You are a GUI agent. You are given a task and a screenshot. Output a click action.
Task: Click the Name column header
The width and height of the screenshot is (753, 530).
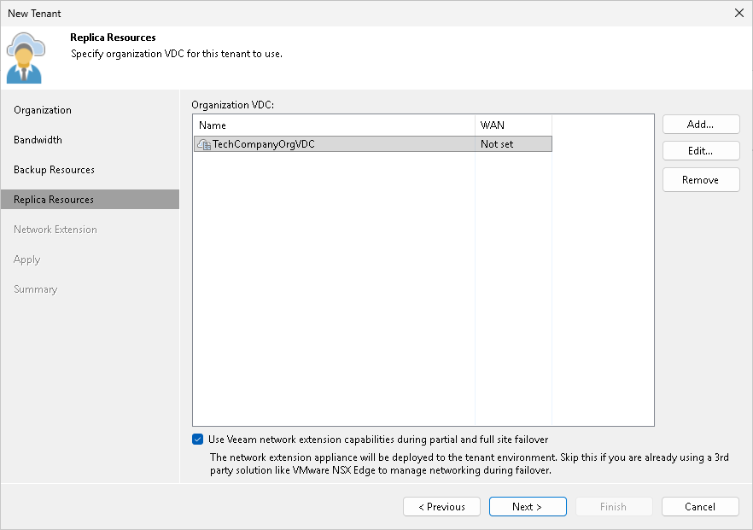(211, 125)
